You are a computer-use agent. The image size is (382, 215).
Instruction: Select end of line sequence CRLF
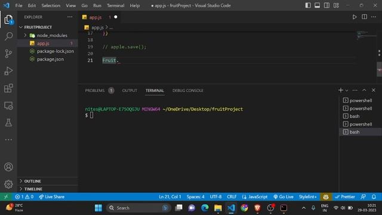click(232, 196)
